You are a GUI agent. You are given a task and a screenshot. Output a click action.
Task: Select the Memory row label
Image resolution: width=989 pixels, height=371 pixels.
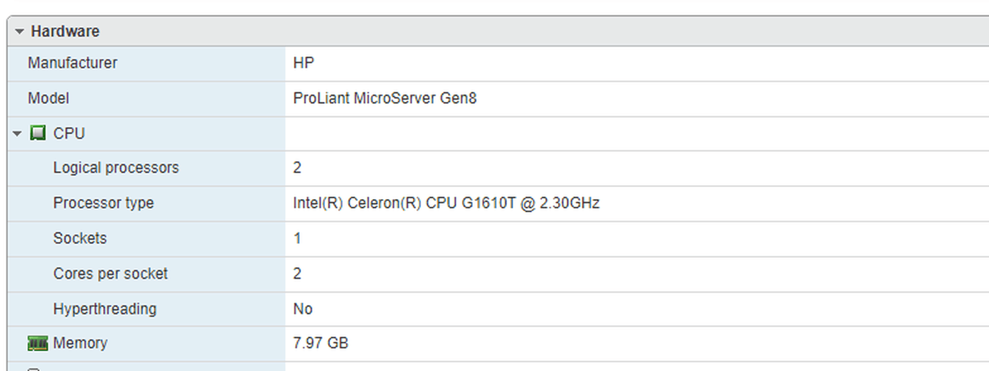(80, 343)
